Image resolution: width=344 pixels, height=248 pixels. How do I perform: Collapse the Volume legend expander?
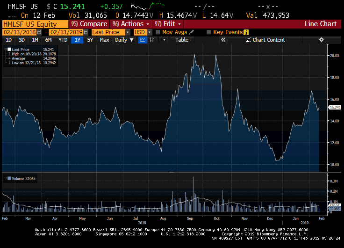(x=6, y=178)
